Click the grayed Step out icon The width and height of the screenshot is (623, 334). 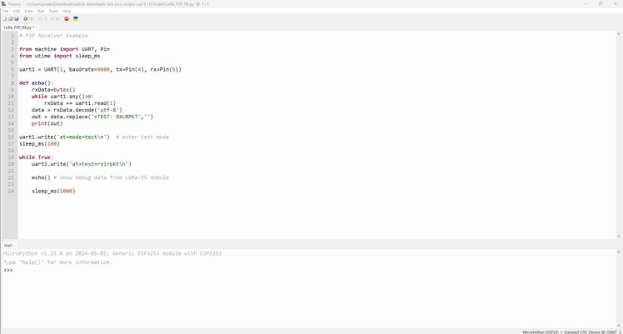click(x=52, y=18)
